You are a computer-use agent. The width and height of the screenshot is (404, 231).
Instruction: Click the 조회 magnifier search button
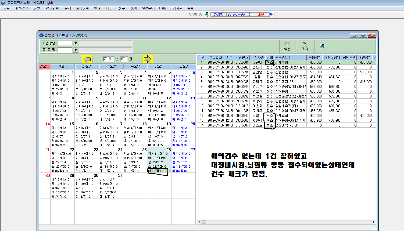(x=305, y=46)
